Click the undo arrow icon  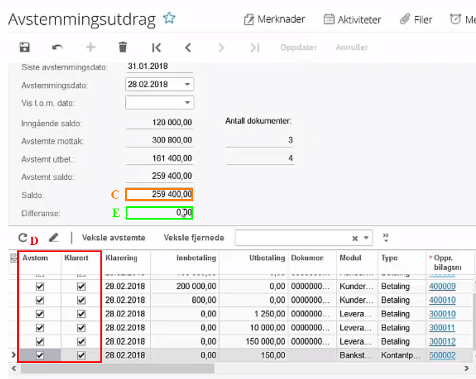[57, 47]
